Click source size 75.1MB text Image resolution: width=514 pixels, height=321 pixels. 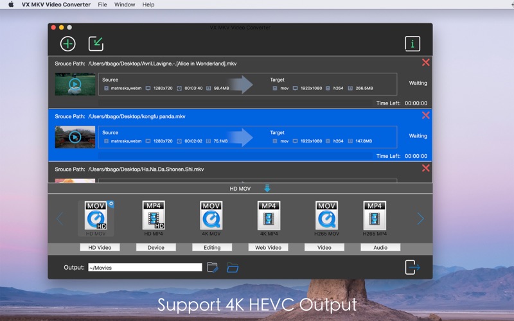[220, 141]
